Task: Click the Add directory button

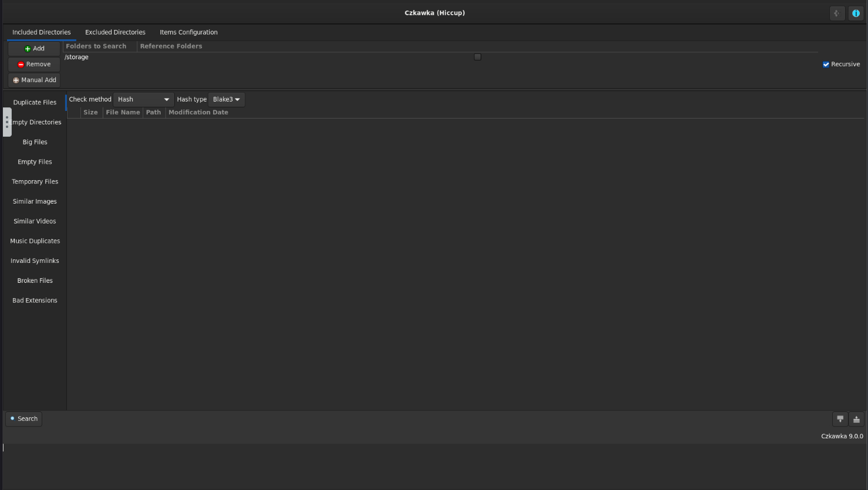Action: coord(34,49)
